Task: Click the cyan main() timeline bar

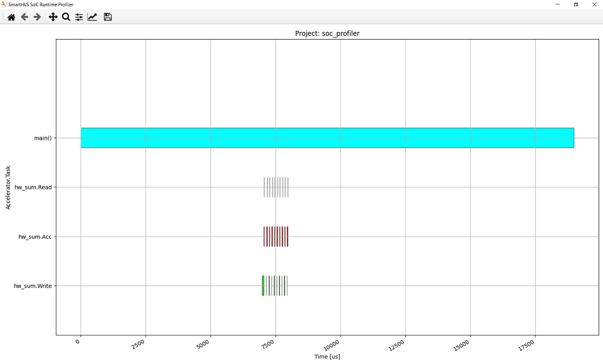Action: coord(327,138)
